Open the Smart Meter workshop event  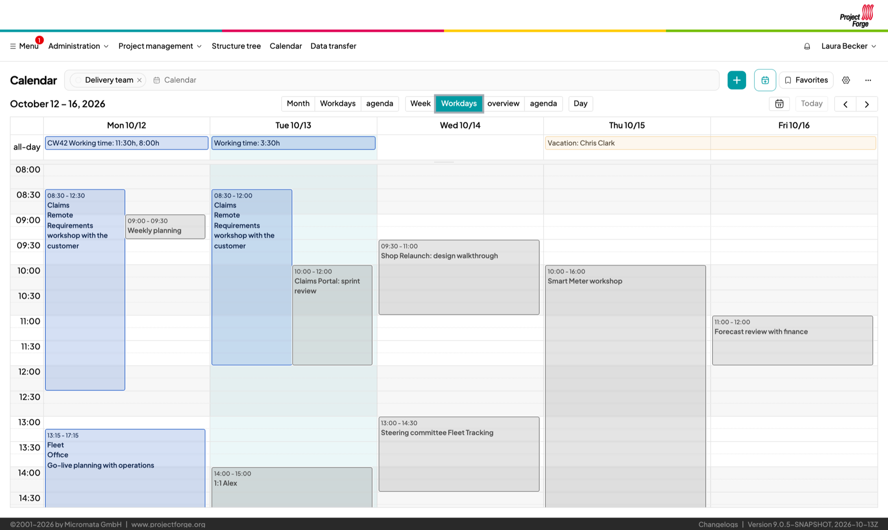(x=625, y=386)
